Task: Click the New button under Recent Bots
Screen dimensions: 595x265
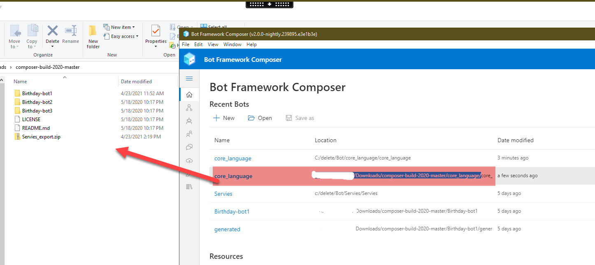Action: tap(224, 118)
